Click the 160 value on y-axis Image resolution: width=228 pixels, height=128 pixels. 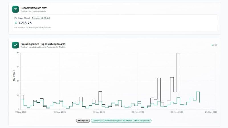point(18,53)
